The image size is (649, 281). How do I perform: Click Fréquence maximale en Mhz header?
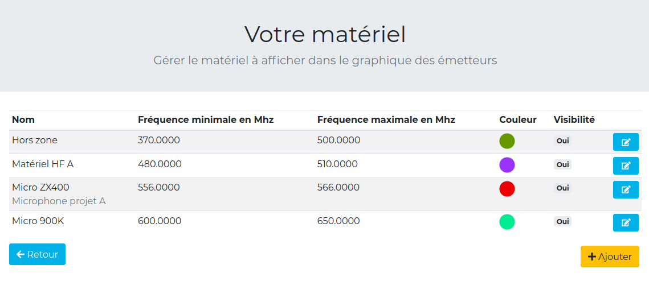[386, 119]
